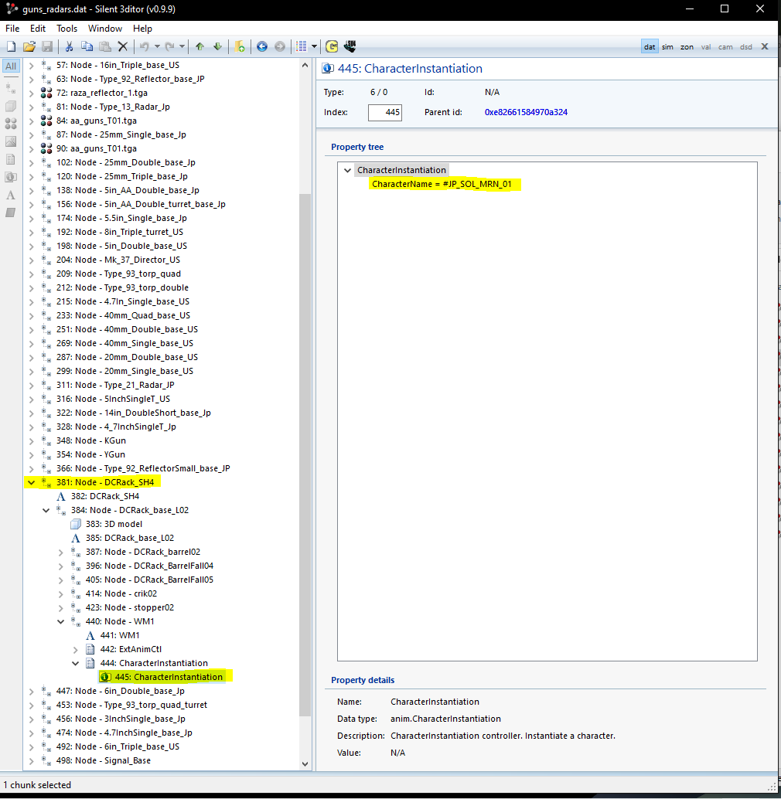The width and height of the screenshot is (781, 799).
Task: Open the redo history dropdown arrow
Action: pyautogui.click(x=182, y=47)
